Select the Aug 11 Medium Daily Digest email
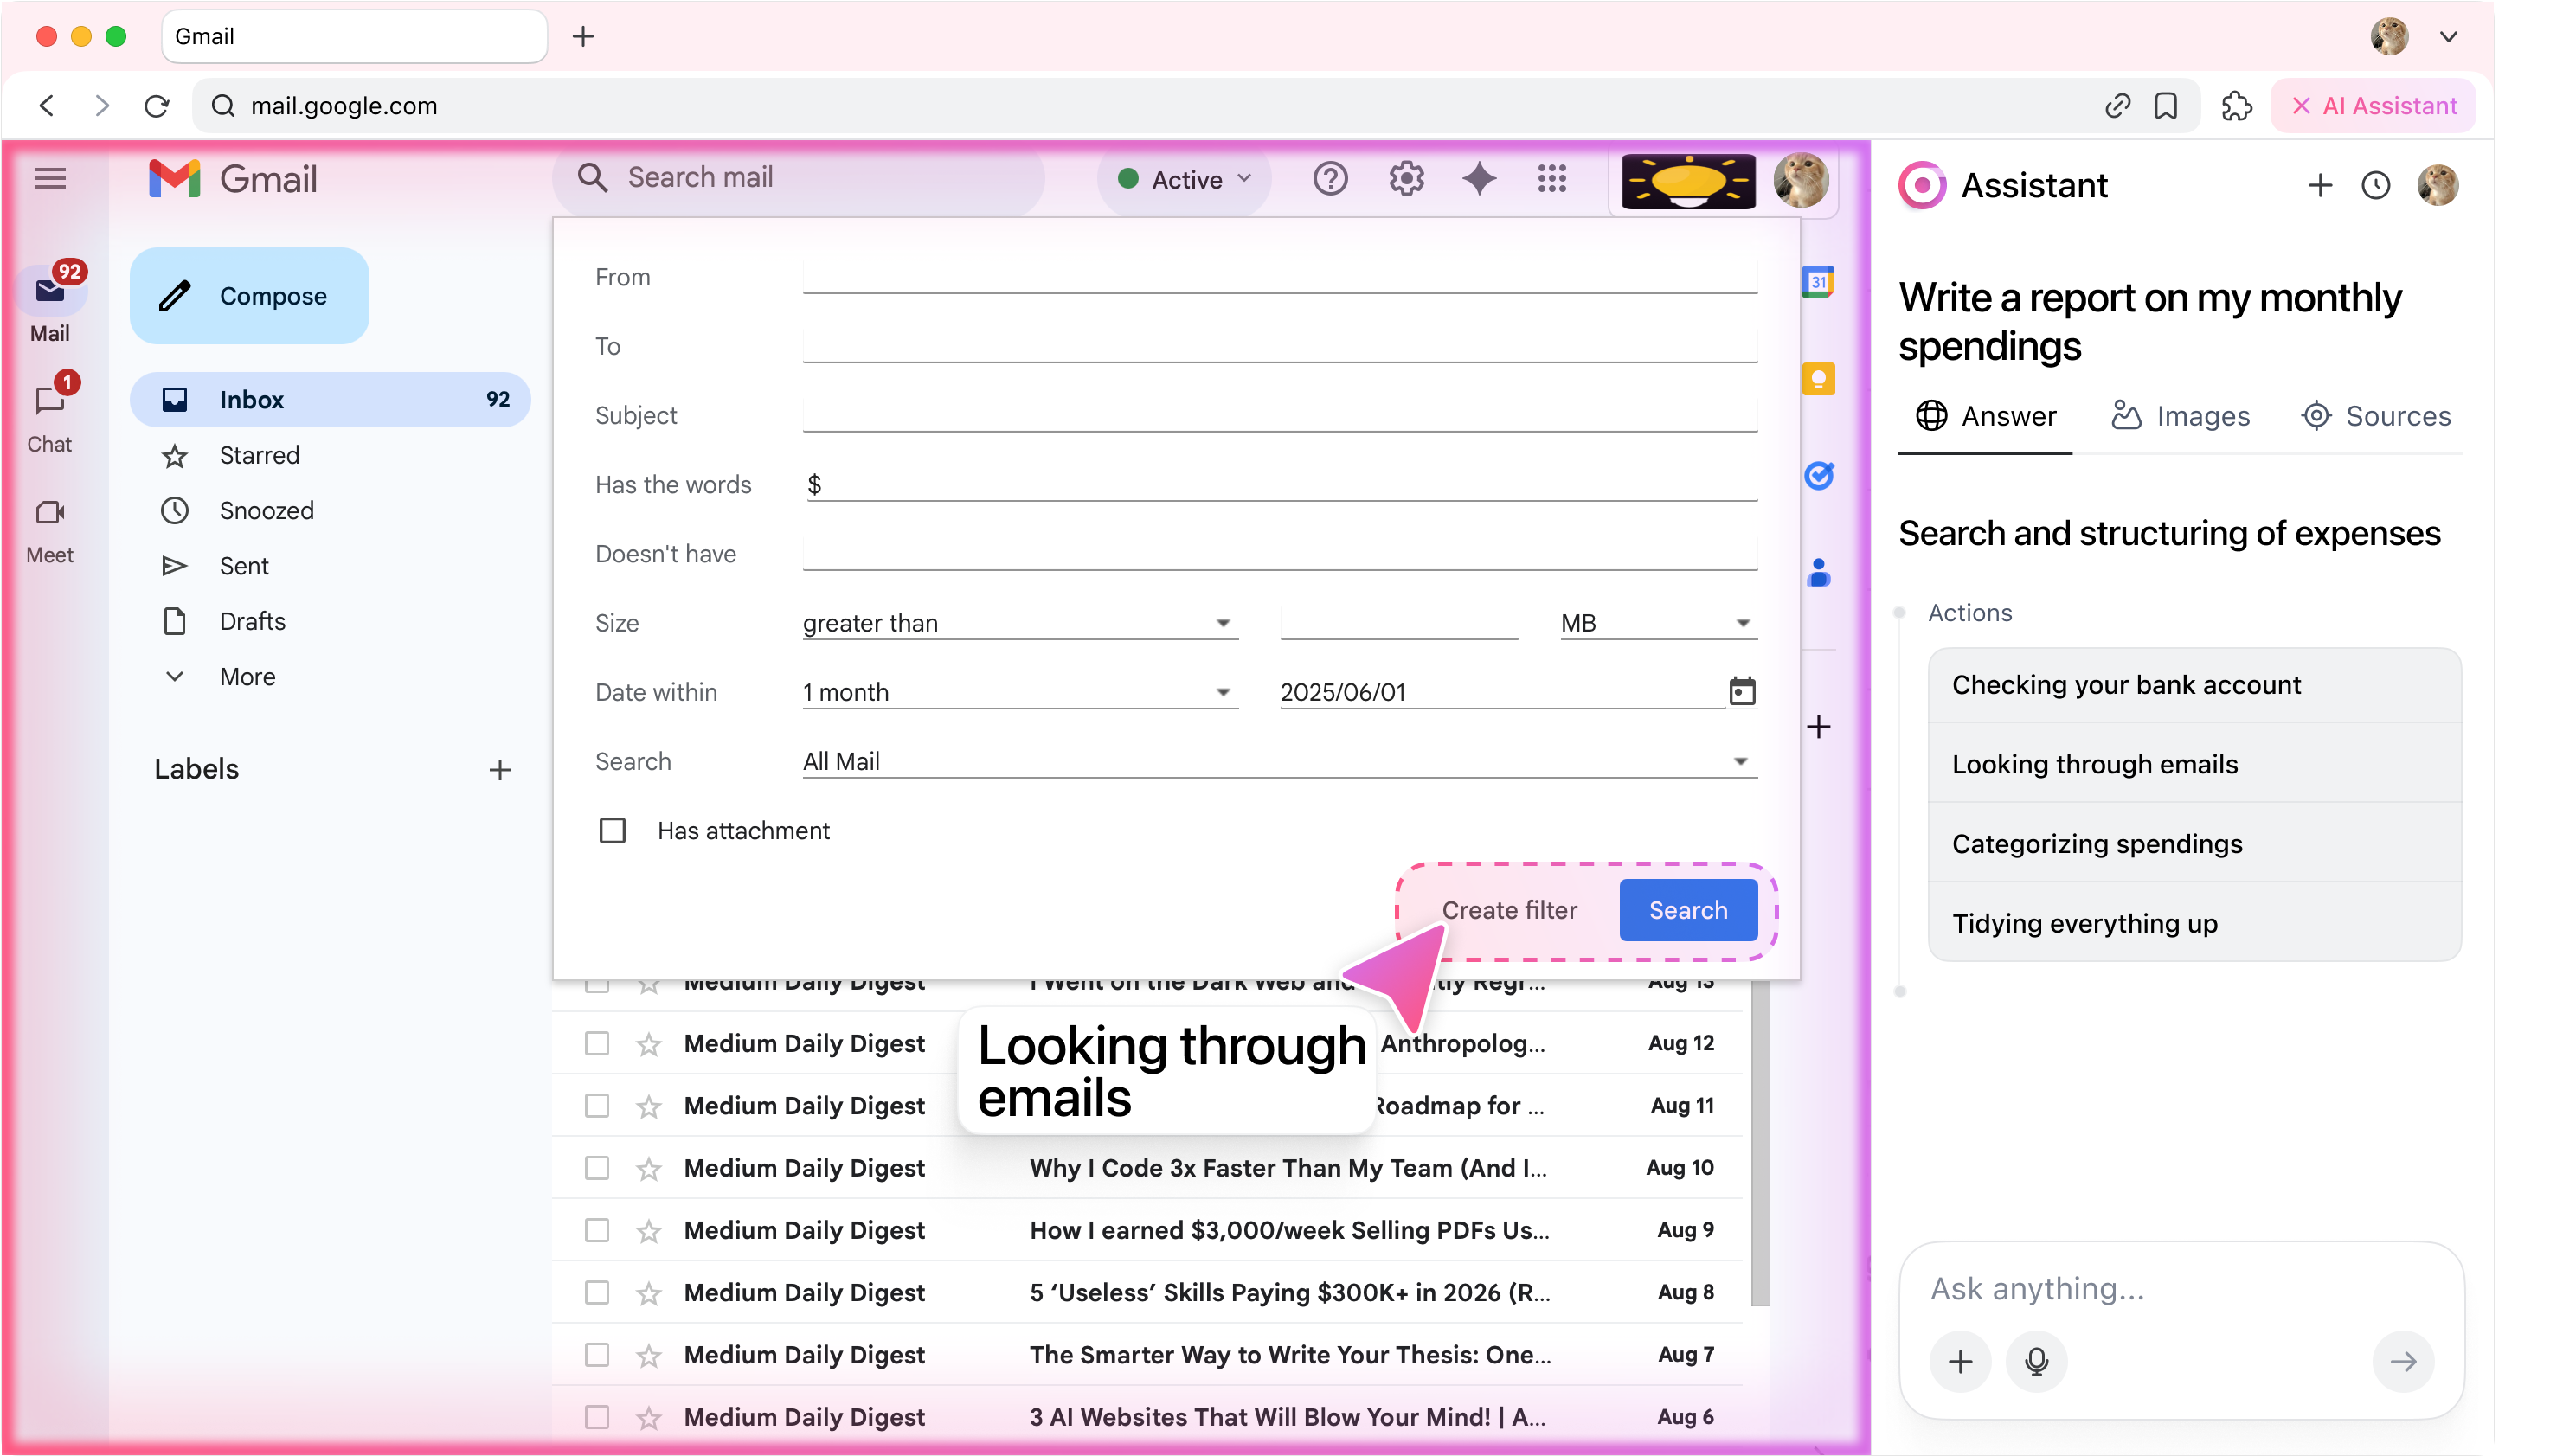The image size is (2563, 1456). tap(597, 1105)
